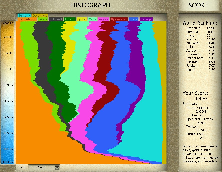Select Byzantines ranking row with 932

(201, 58)
